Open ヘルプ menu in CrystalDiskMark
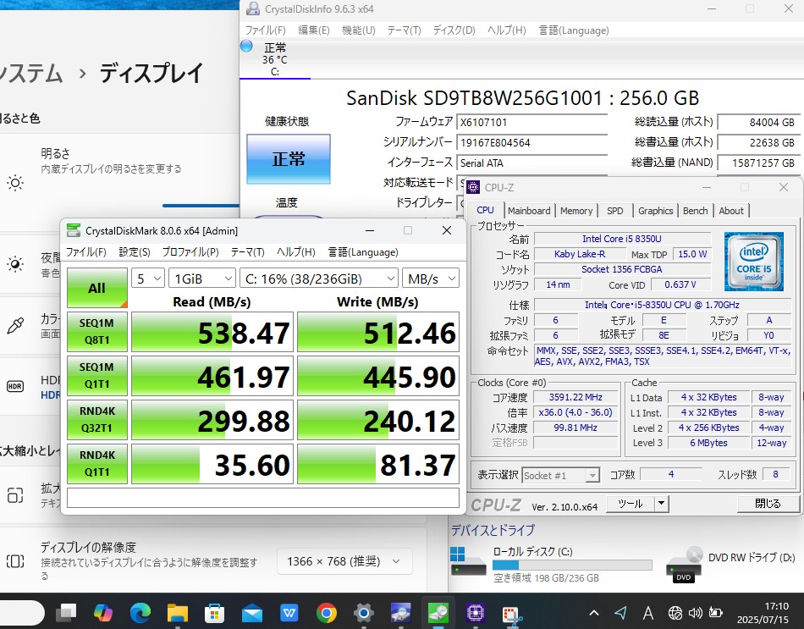The image size is (804, 629). pyautogui.click(x=296, y=252)
